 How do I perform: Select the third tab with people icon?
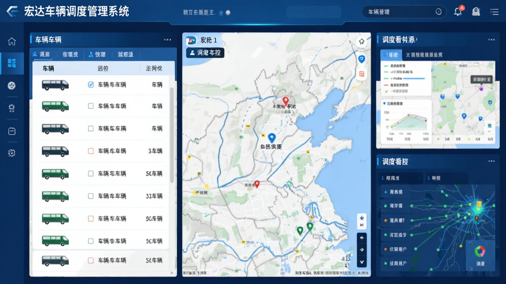point(97,54)
